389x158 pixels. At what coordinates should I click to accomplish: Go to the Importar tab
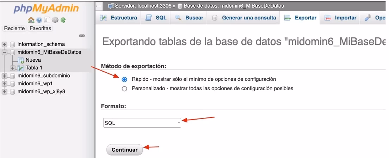point(340,18)
